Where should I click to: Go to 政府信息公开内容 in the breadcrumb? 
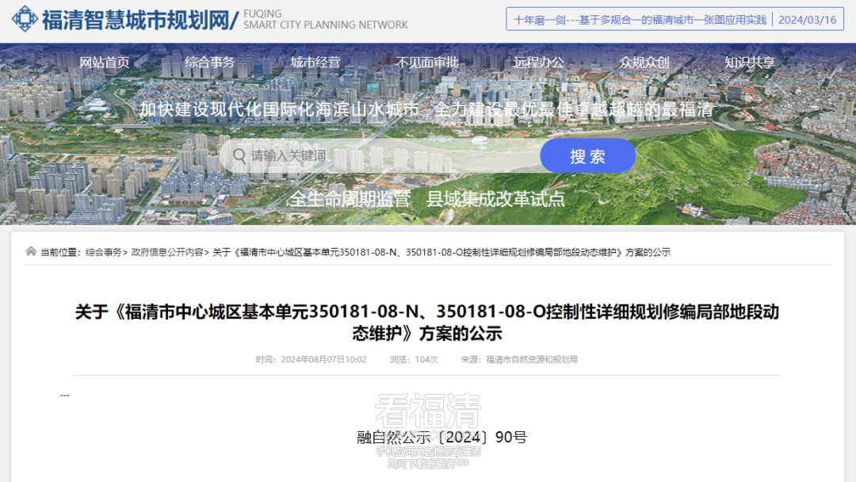coord(167,252)
